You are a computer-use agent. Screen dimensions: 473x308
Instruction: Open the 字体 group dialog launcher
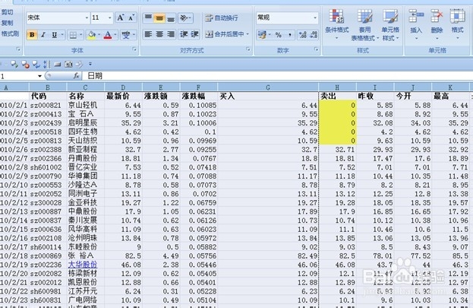coord(134,49)
